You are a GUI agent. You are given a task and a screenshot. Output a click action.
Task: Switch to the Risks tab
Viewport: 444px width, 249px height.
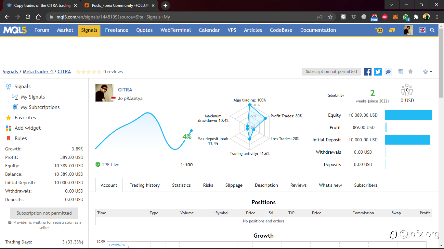tap(208, 185)
